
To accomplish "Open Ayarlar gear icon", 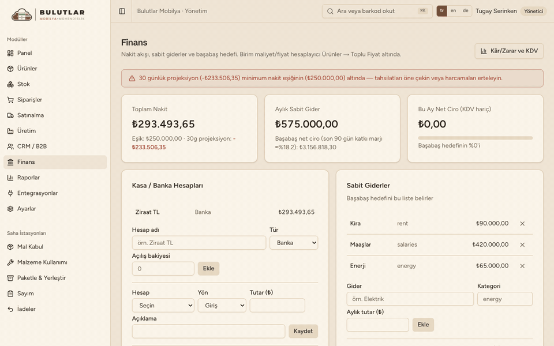I will [10, 209].
